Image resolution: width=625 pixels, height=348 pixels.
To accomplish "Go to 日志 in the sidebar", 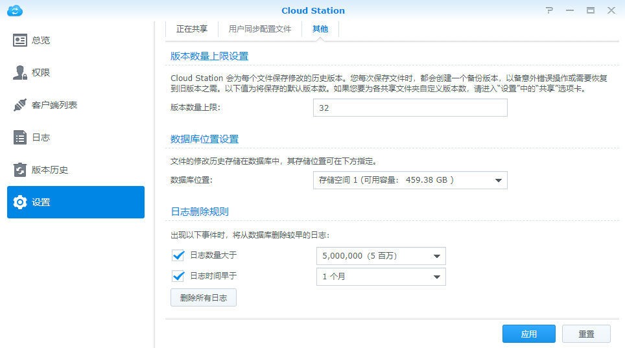I will [76, 137].
